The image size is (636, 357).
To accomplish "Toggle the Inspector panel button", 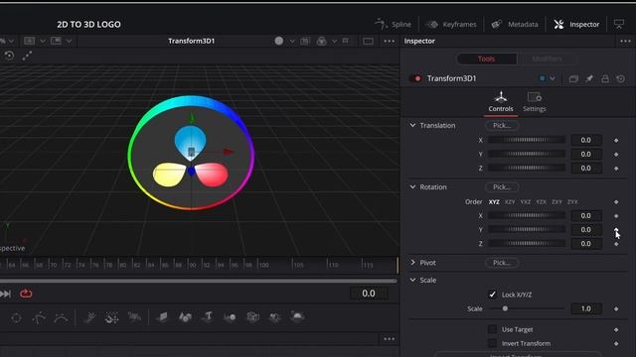I will (576, 24).
